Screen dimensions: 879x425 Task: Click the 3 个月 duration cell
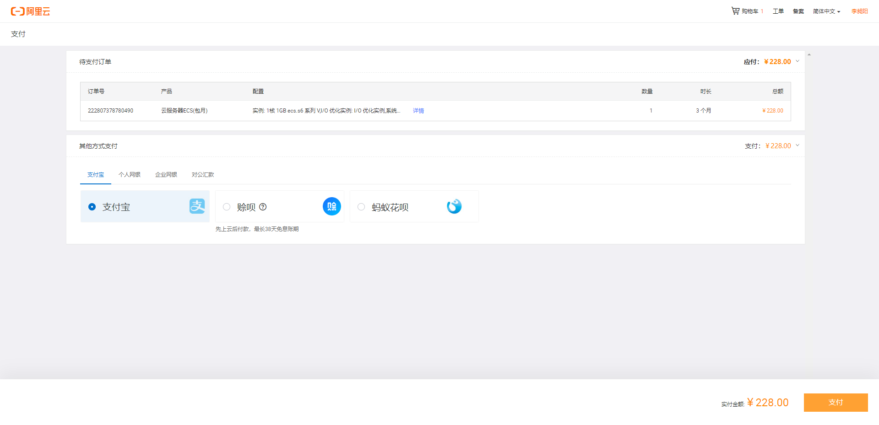(704, 111)
